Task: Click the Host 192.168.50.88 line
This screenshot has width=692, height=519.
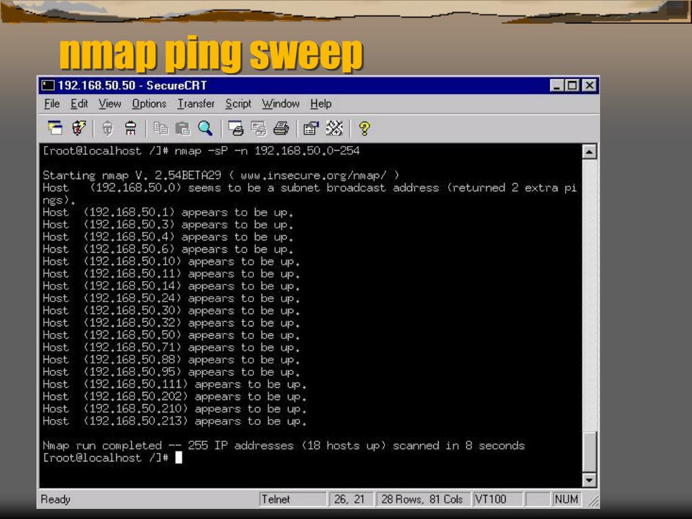Action: click(x=171, y=360)
